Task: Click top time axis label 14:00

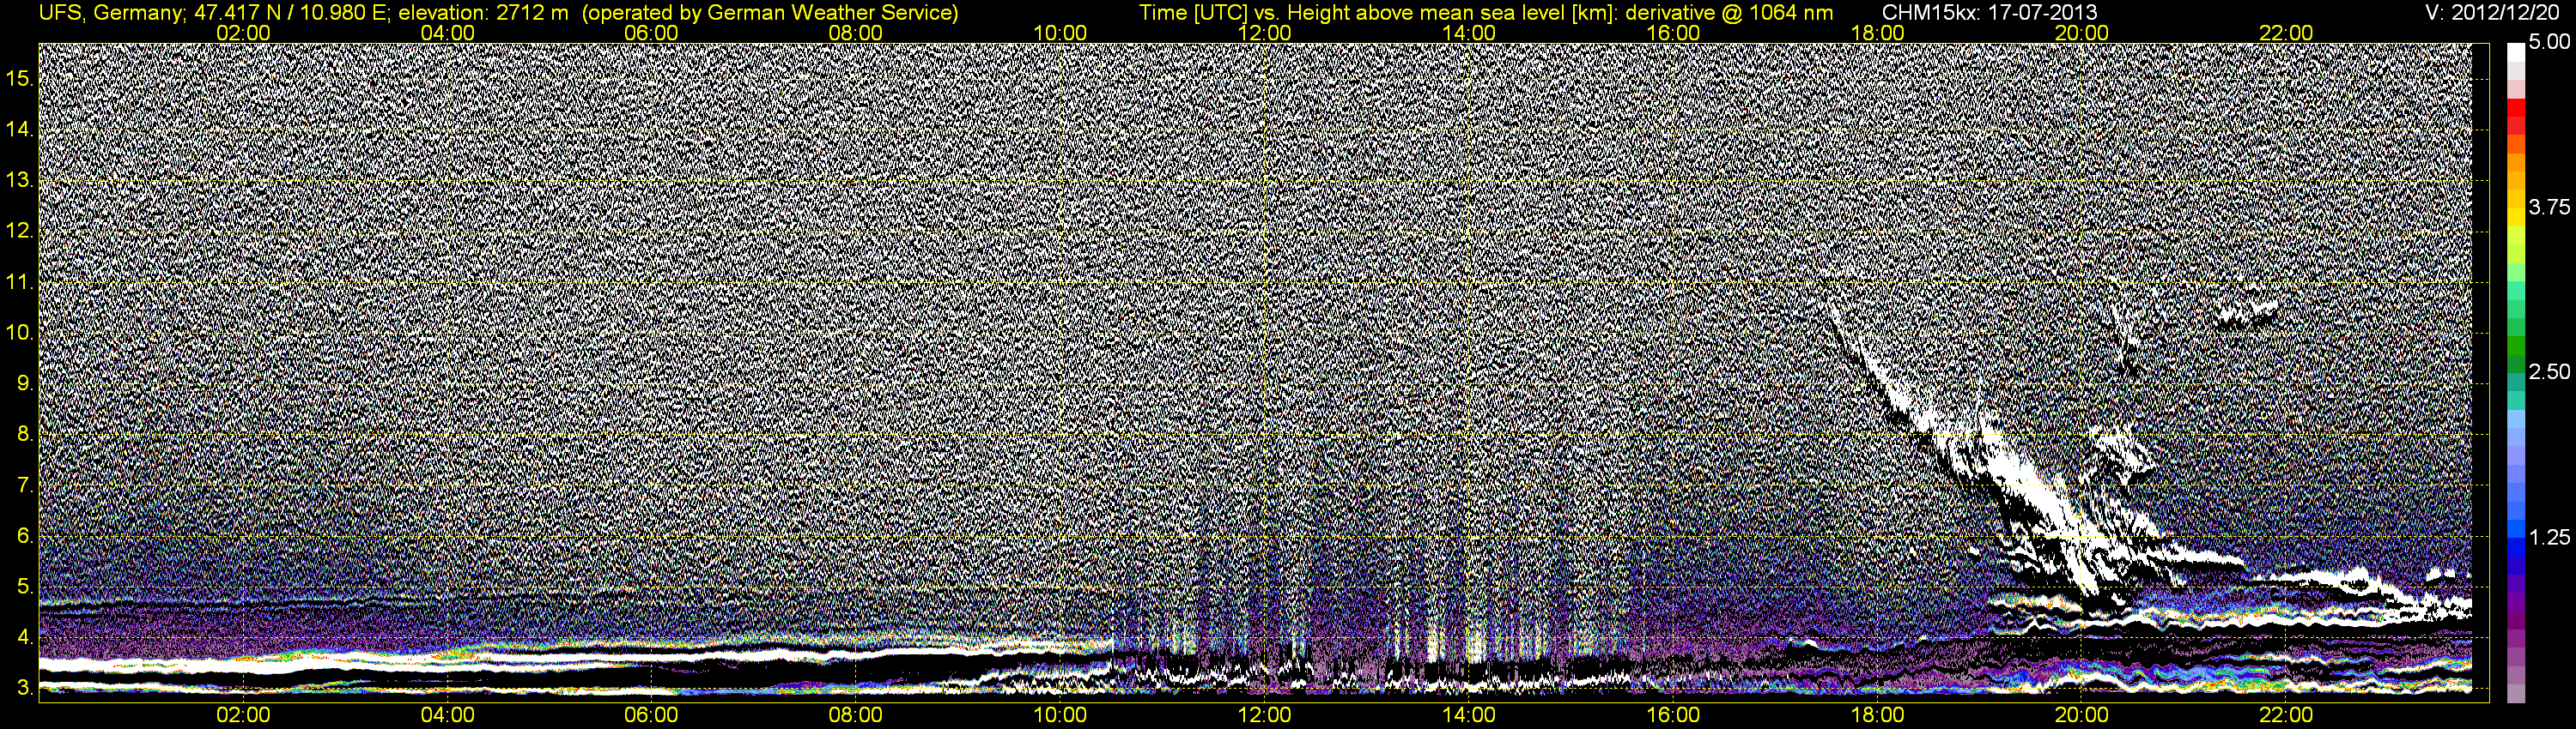Action: (1469, 33)
